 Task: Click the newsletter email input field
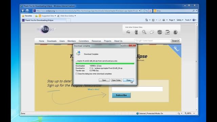[137, 89]
